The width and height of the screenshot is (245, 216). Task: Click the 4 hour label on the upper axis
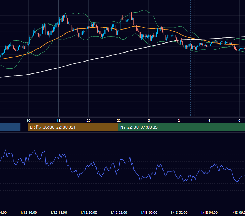coord(209,121)
